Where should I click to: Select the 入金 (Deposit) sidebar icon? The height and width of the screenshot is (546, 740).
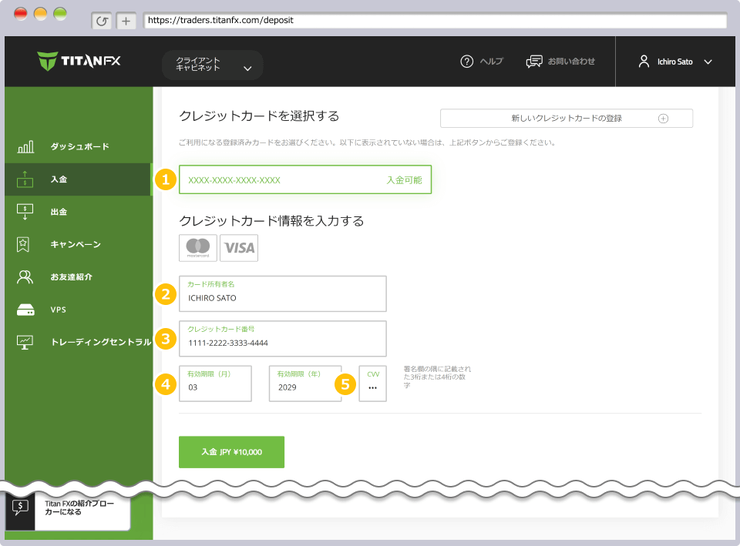(24, 179)
